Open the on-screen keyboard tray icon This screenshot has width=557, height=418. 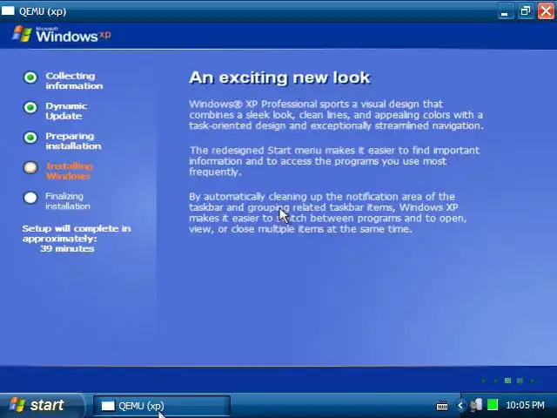point(442,405)
